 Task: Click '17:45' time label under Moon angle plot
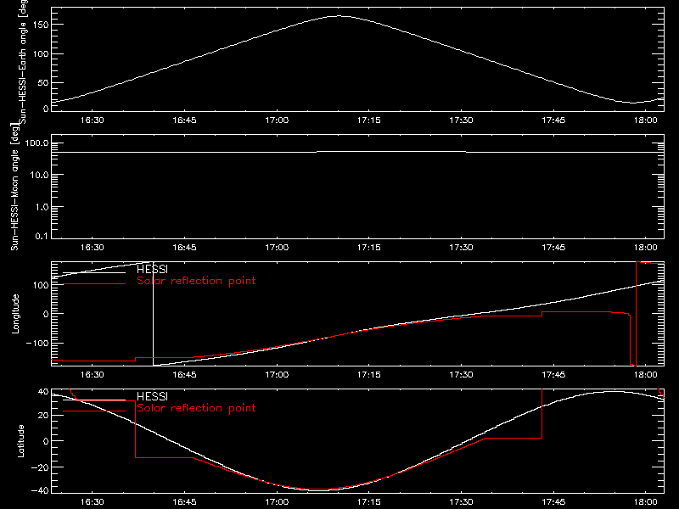(x=553, y=248)
